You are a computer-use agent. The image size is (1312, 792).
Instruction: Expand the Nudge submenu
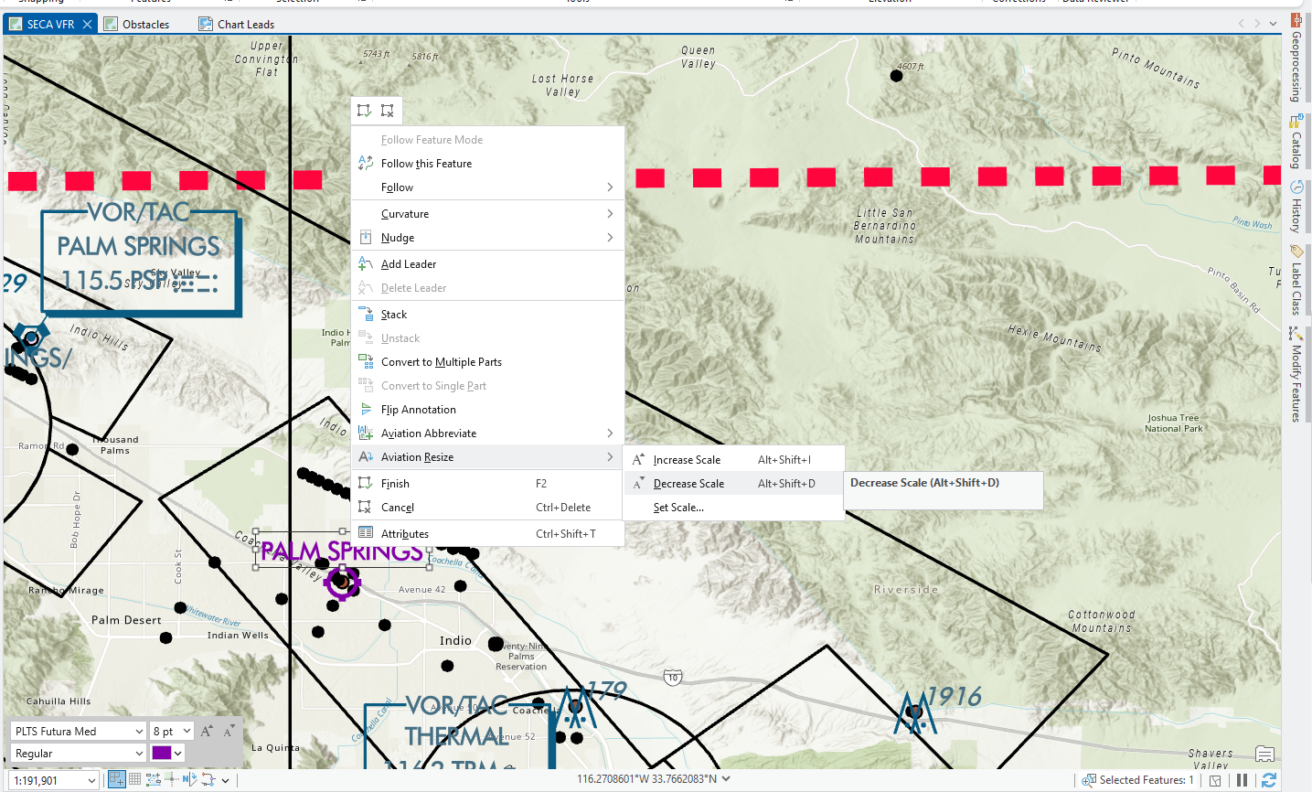click(x=610, y=237)
